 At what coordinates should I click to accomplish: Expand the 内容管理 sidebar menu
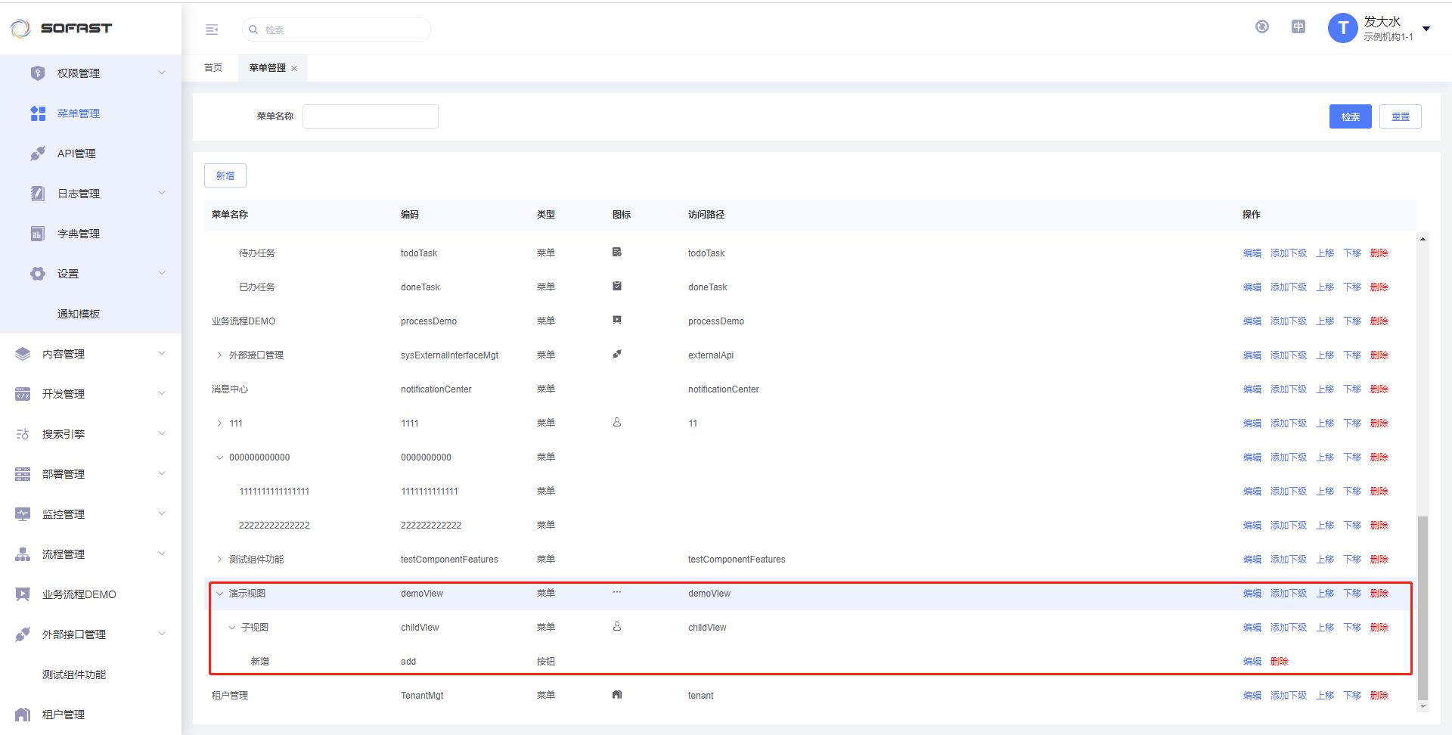[x=64, y=354]
